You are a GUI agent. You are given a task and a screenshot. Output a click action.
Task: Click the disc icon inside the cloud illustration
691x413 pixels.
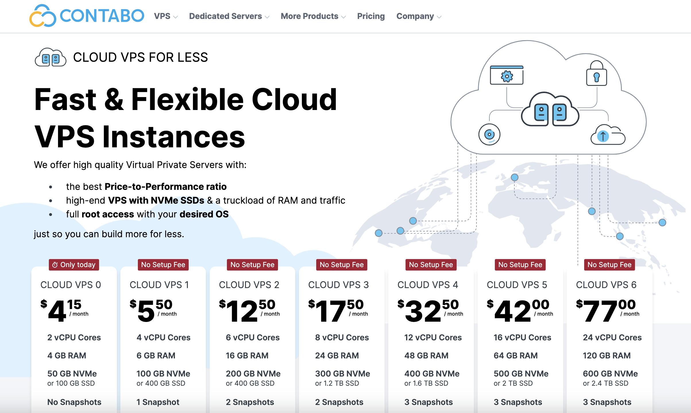pyautogui.click(x=489, y=134)
